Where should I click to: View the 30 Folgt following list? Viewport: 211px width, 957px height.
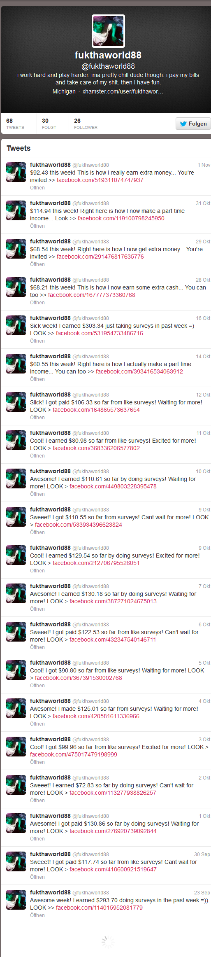tap(49, 124)
